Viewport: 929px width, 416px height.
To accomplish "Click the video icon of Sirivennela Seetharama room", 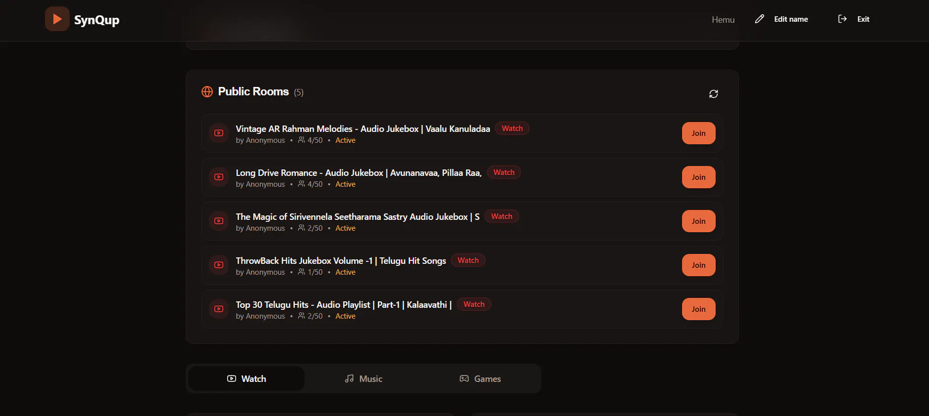I will (219, 221).
